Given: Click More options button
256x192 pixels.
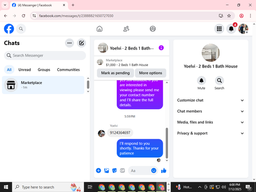Looking at the screenshot, I should [x=151, y=73].
